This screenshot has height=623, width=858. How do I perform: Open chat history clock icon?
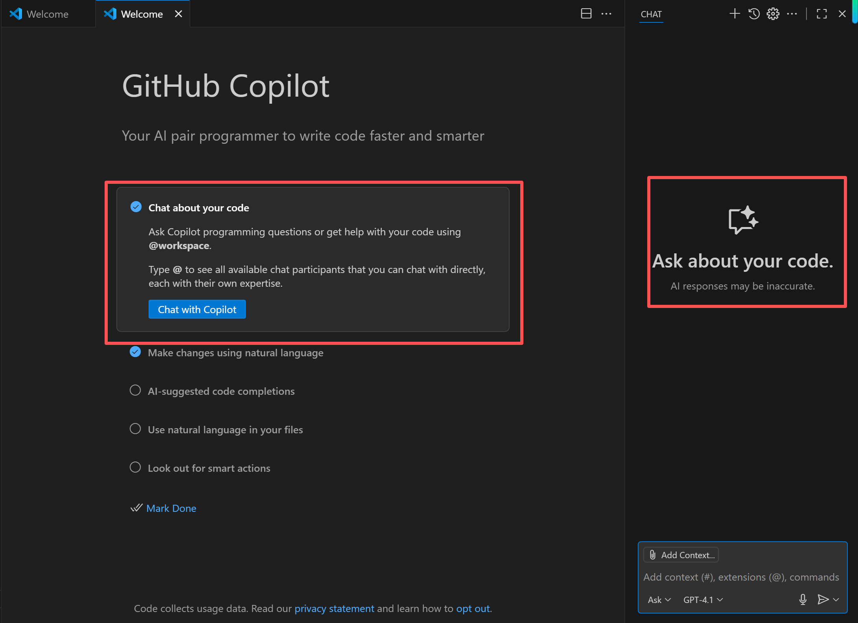click(x=754, y=14)
